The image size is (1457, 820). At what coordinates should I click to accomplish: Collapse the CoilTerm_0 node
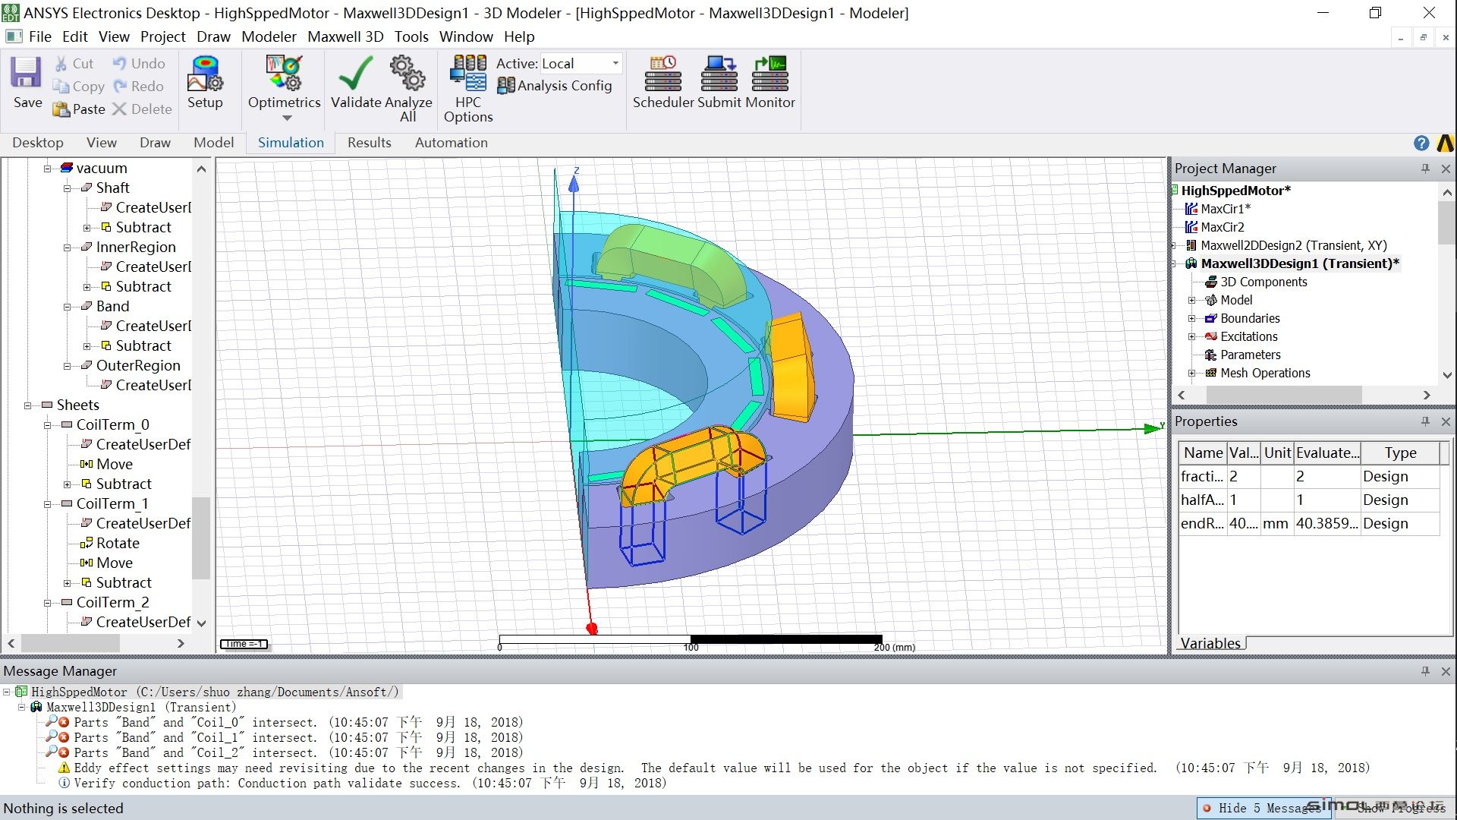[47, 425]
